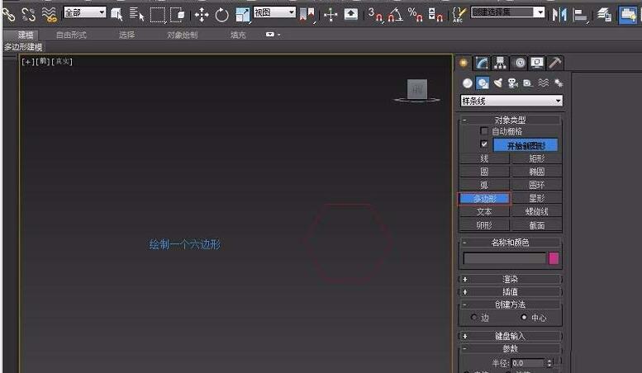Screen dimensions: 642x373
Task: Click the Mirror tool icon
Action: pyautogui.click(x=560, y=15)
